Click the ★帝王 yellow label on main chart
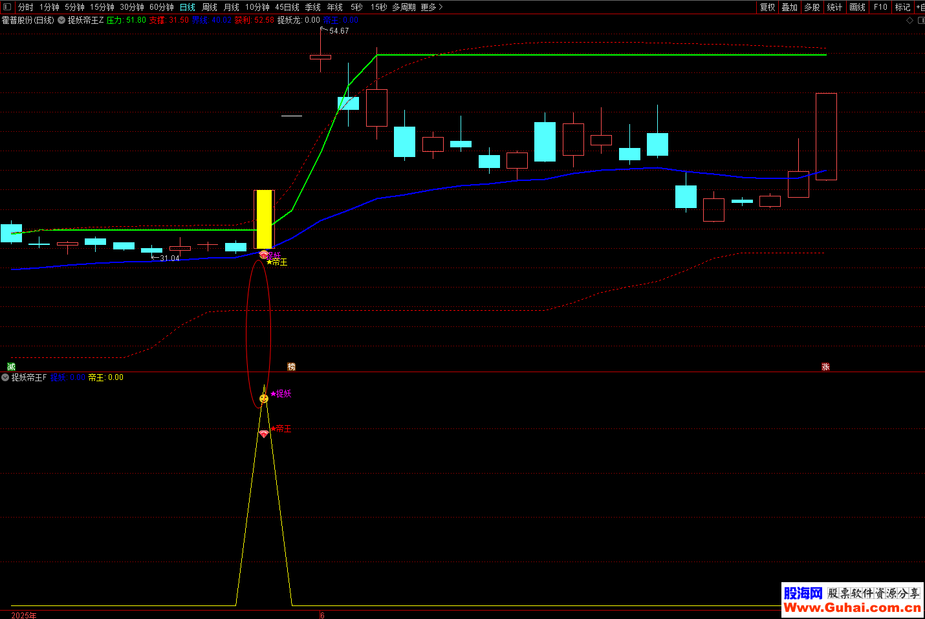This screenshot has width=925, height=619. tap(277, 262)
